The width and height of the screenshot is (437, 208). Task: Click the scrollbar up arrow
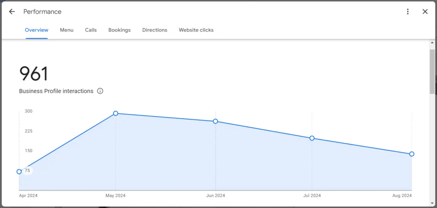point(432,43)
